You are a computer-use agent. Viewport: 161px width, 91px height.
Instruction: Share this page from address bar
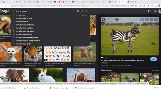click(141, 6)
